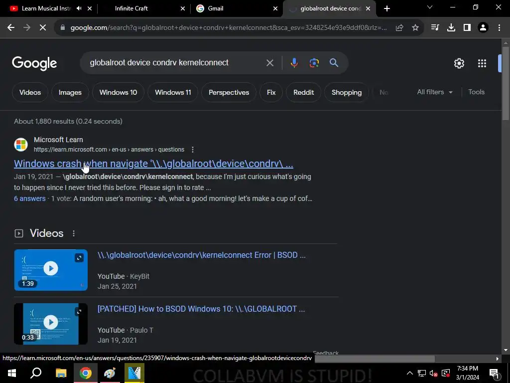Apply the Windows 11 filter chip
The width and height of the screenshot is (510, 383).
(173, 92)
